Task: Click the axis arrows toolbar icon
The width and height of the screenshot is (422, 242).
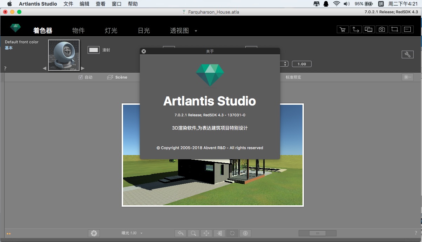Action: [x=355, y=29]
